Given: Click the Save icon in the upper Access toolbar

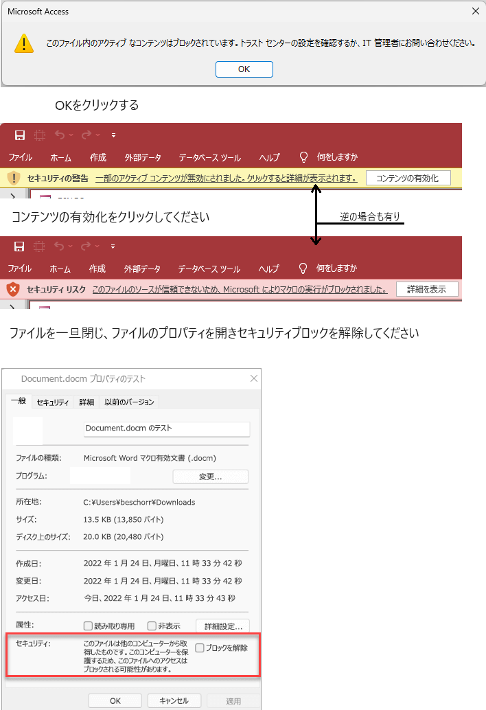Looking at the screenshot, I should [x=20, y=135].
